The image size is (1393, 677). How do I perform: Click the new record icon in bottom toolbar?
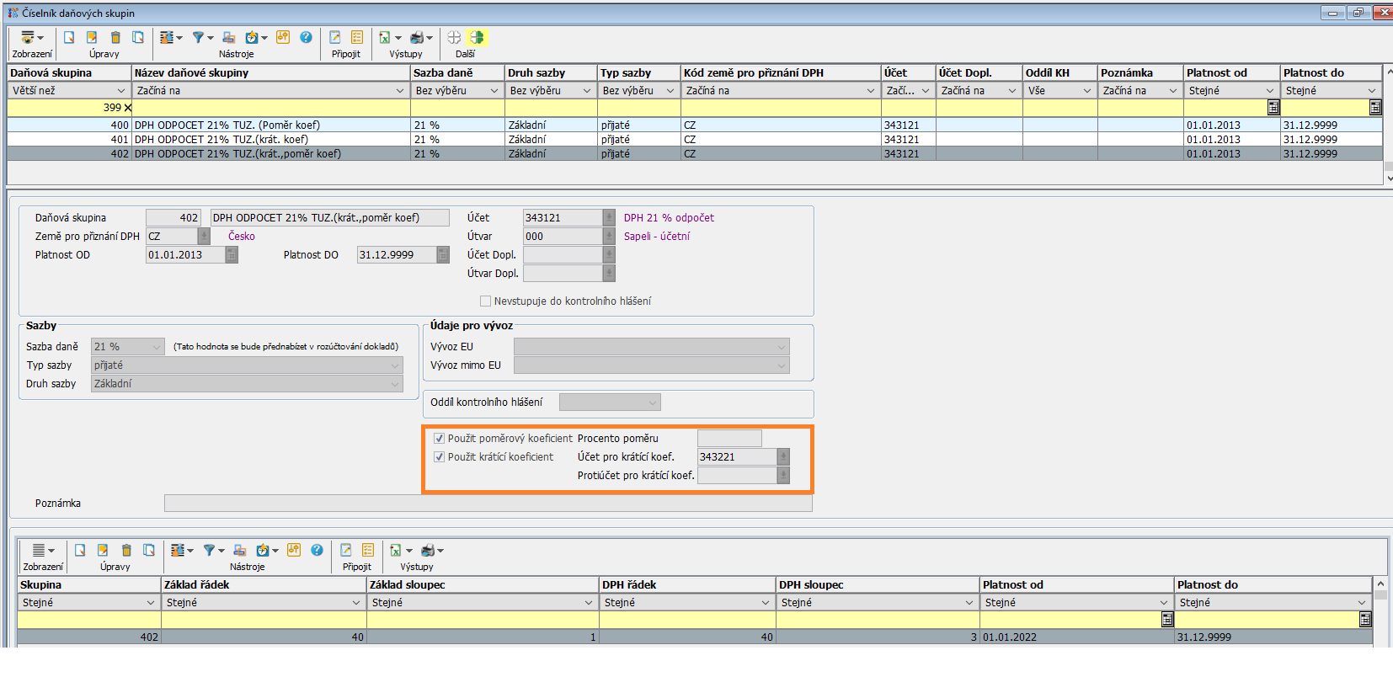pyautogui.click(x=80, y=551)
